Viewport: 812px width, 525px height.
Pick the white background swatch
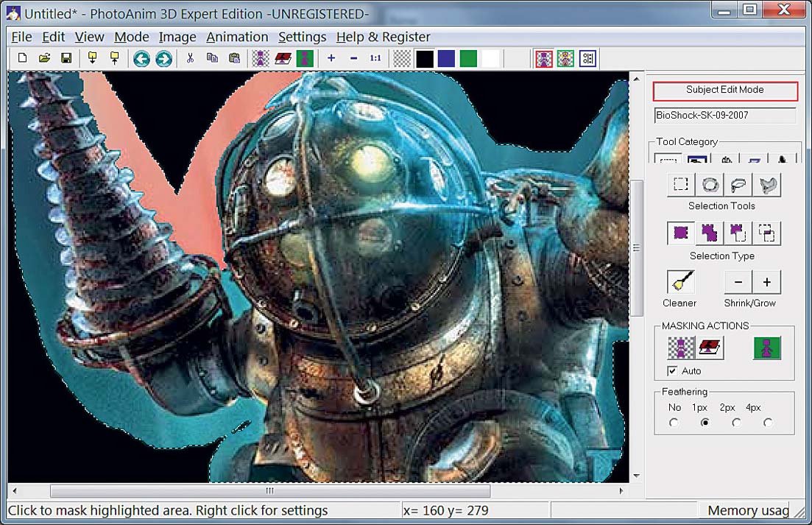(x=491, y=58)
